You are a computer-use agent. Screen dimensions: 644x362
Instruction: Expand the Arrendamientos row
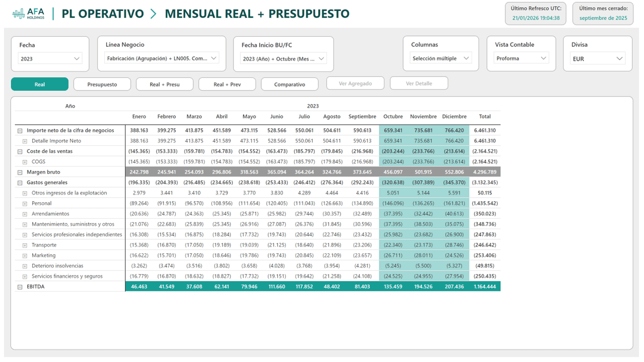(25, 214)
